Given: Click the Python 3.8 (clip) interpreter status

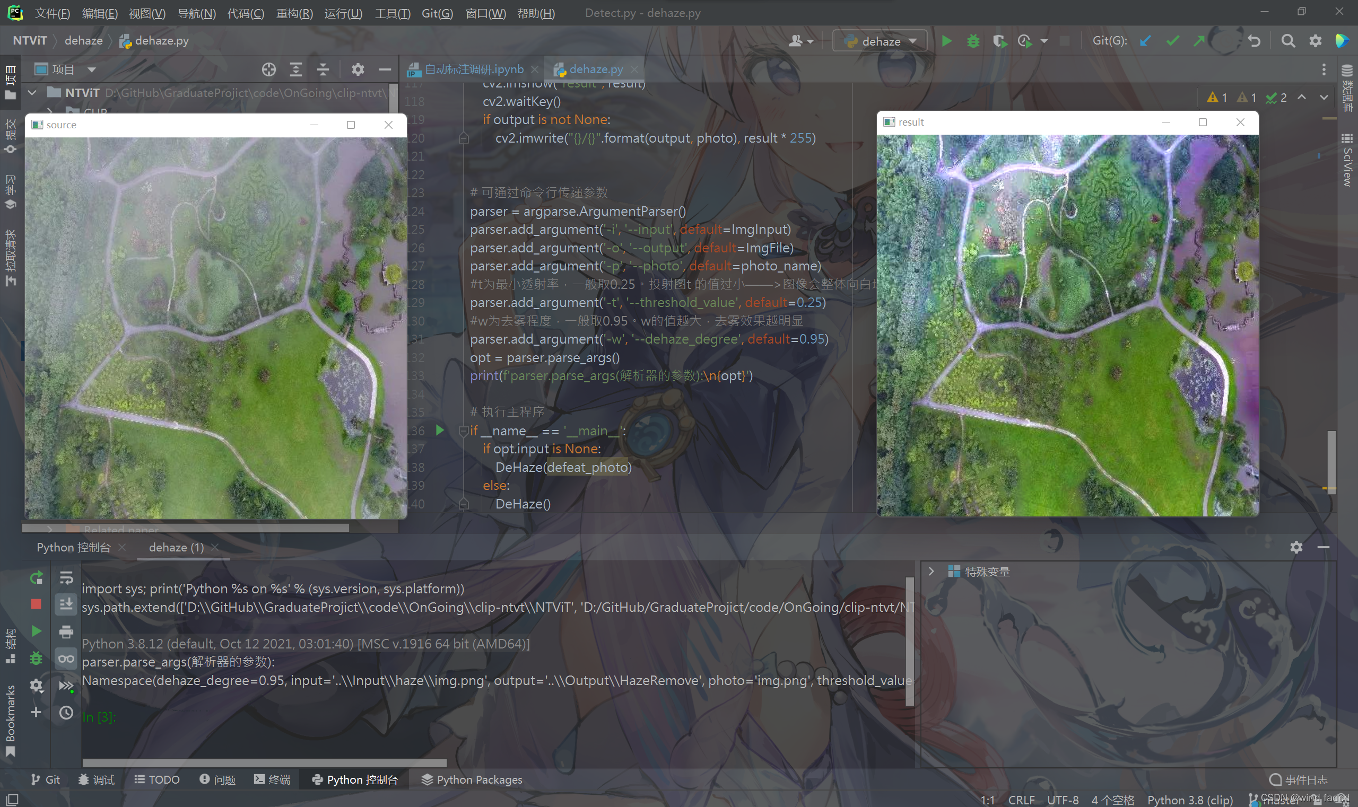Looking at the screenshot, I should click(x=1189, y=800).
